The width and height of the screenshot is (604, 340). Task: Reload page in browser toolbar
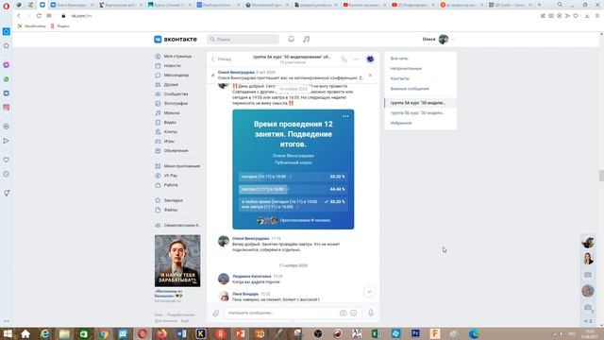tap(39, 16)
